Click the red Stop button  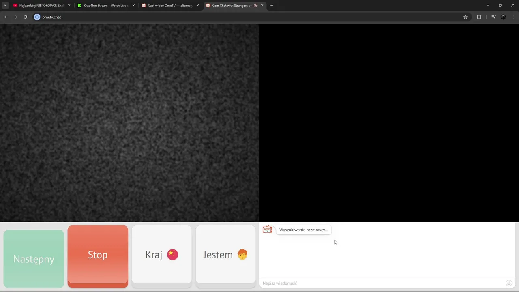tap(98, 255)
